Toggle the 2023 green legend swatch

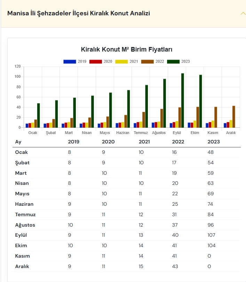pos(173,62)
